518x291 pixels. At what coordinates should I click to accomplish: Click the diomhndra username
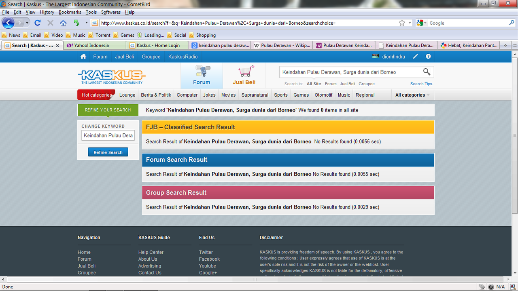(x=393, y=57)
